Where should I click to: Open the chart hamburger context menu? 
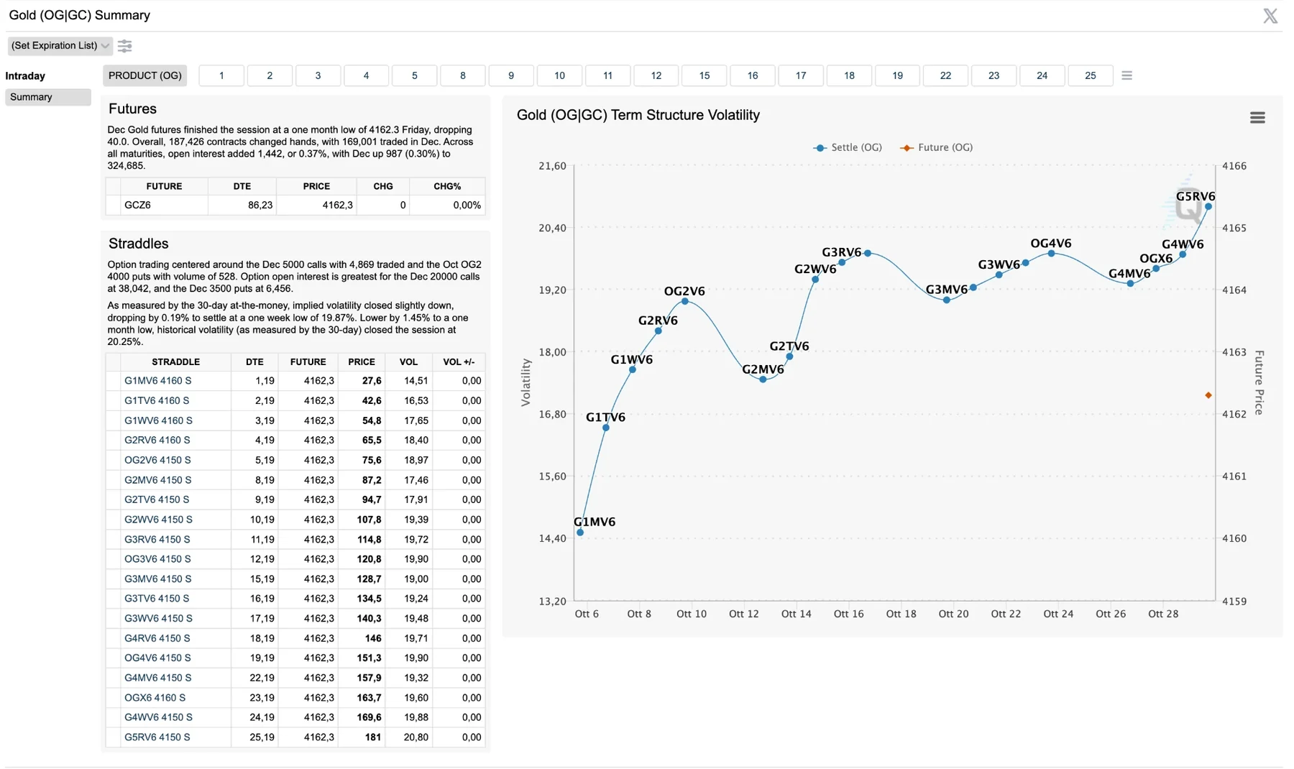[x=1257, y=118]
